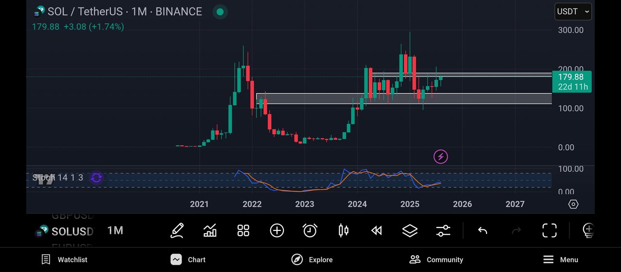Open the Explore tab
The image size is (621, 272).
click(x=312, y=259)
